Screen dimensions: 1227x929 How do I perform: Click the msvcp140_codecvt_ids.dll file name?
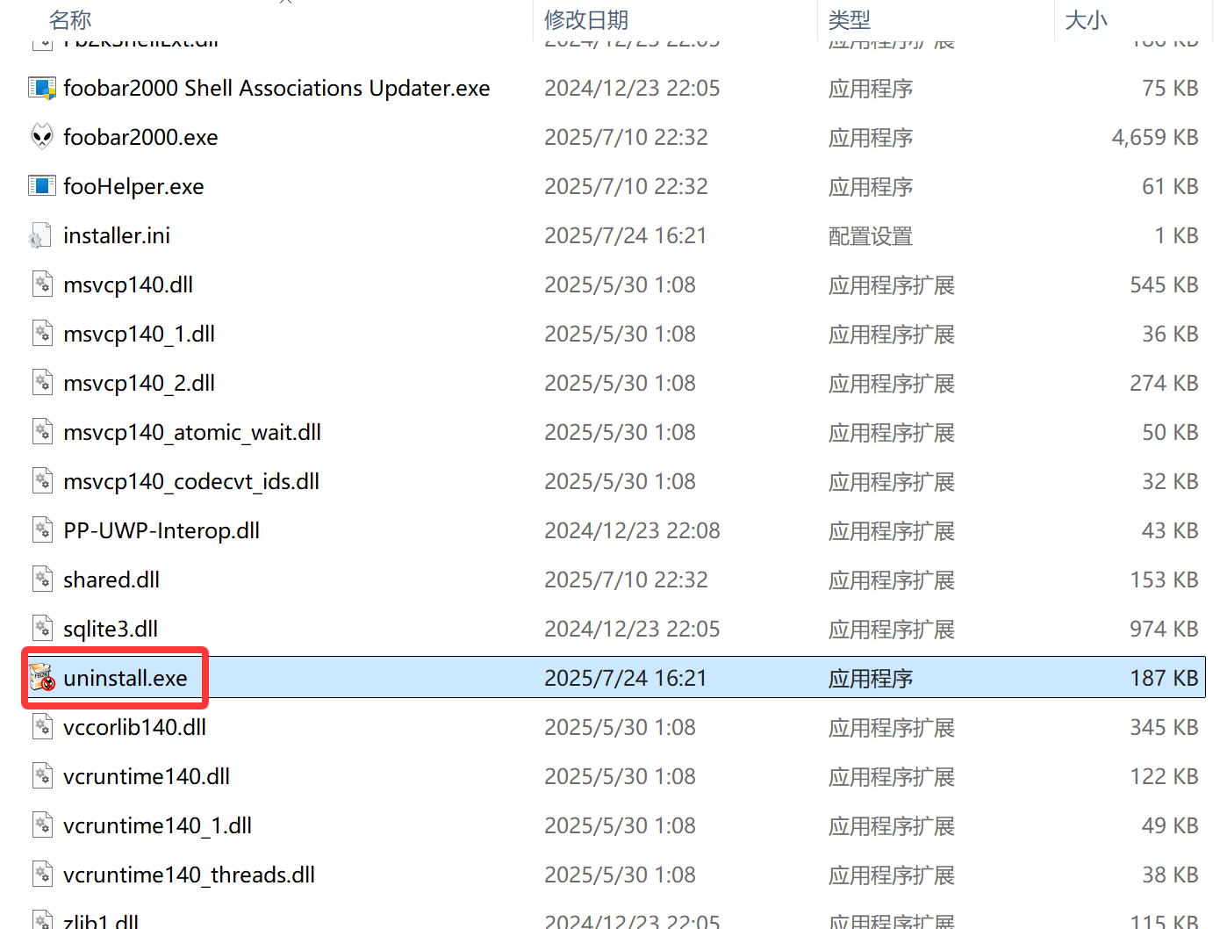tap(191, 481)
